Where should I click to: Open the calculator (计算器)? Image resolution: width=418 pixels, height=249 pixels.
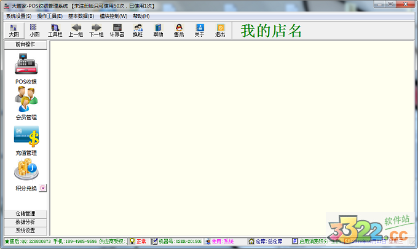tap(117, 30)
